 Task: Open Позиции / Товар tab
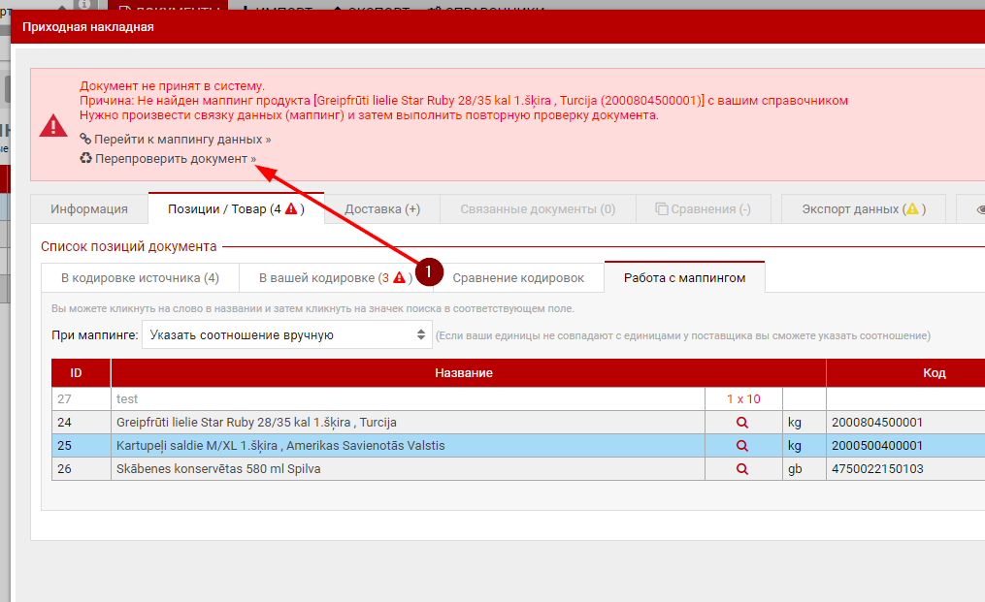point(236,209)
